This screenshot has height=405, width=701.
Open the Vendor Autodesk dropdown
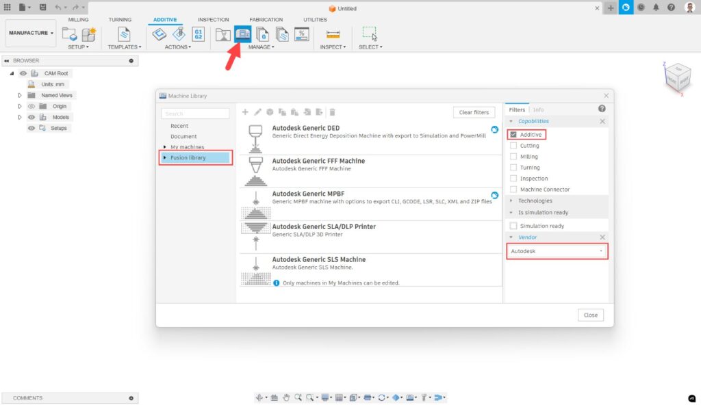(x=557, y=251)
